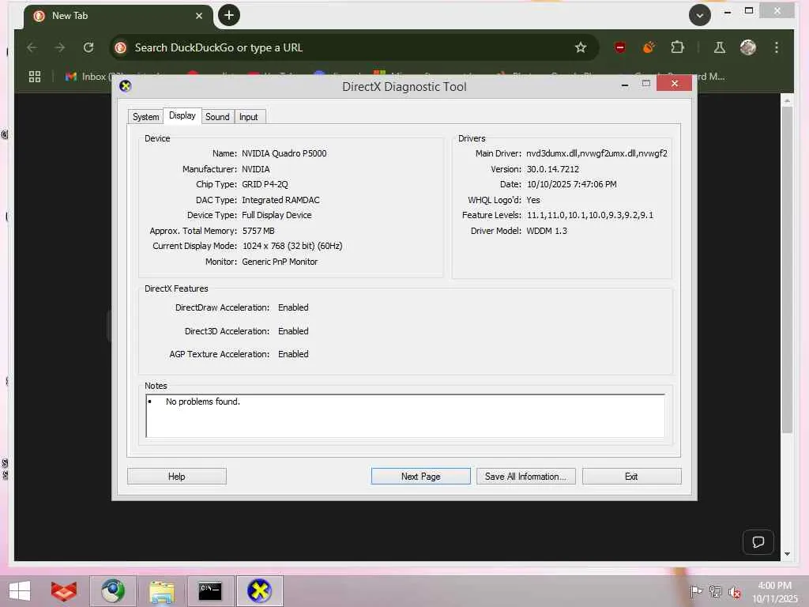Open the browser profile avatar

tap(748, 47)
